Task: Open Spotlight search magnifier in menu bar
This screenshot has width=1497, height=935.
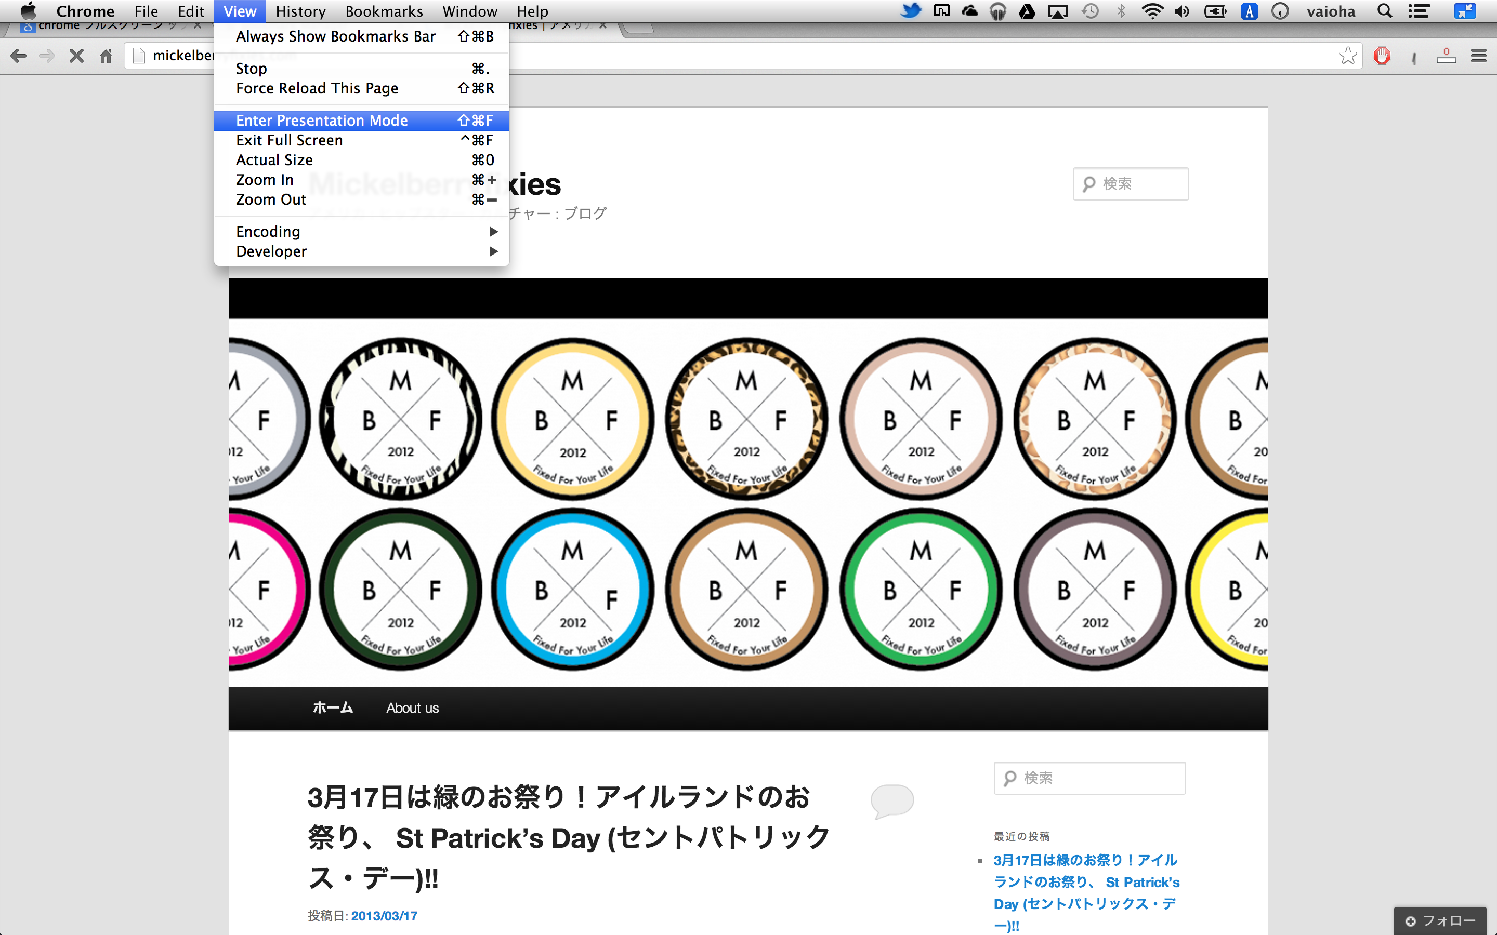Action: pyautogui.click(x=1385, y=11)
